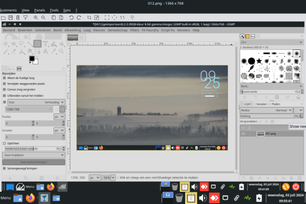Open the 'Geen hulplijnen' guides dropdown
The width and height of the screenshot is (306, 204).
[x=34, y=154]
